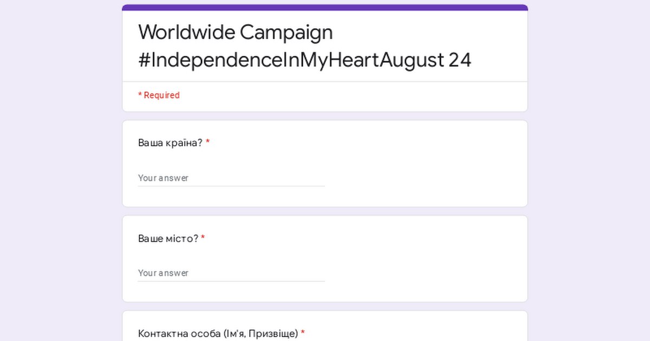The height and width of the screenshot is (341, 650).
Task: Click the underline beneath the country answer field
Action: 231,186
